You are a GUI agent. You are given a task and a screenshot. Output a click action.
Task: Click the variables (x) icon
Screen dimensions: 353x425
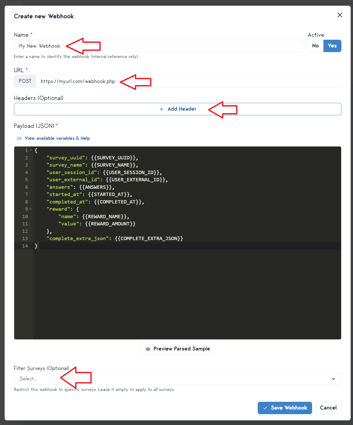[19, 138]
